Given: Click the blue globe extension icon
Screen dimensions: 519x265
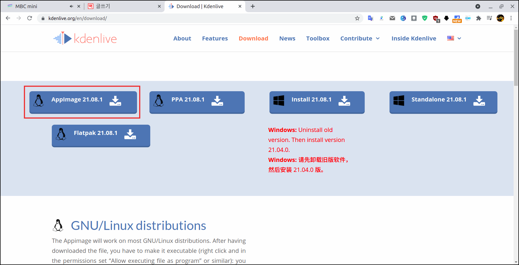Looking at the screenshot, I should pos(403,18).
